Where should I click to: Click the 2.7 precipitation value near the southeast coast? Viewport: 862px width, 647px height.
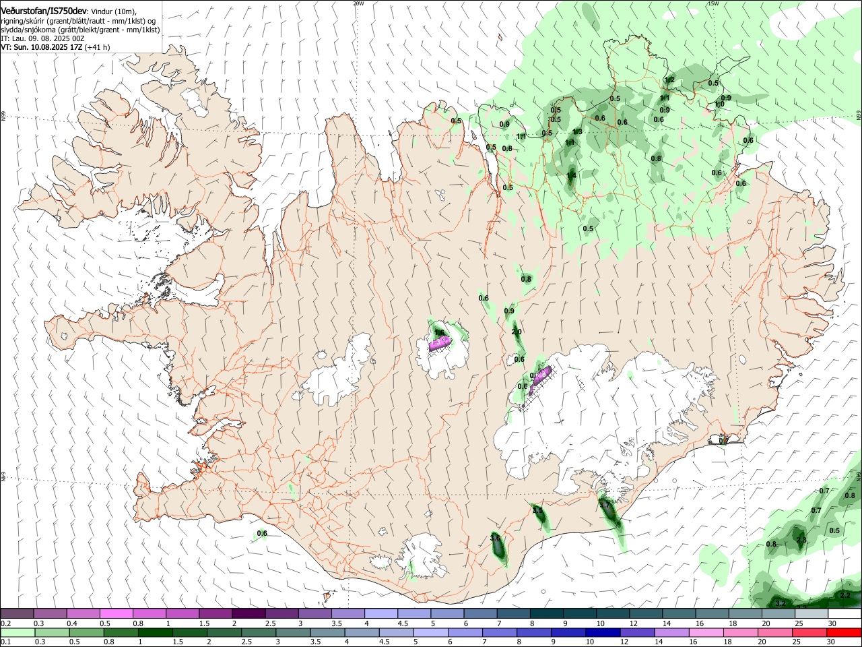(603, 504)
